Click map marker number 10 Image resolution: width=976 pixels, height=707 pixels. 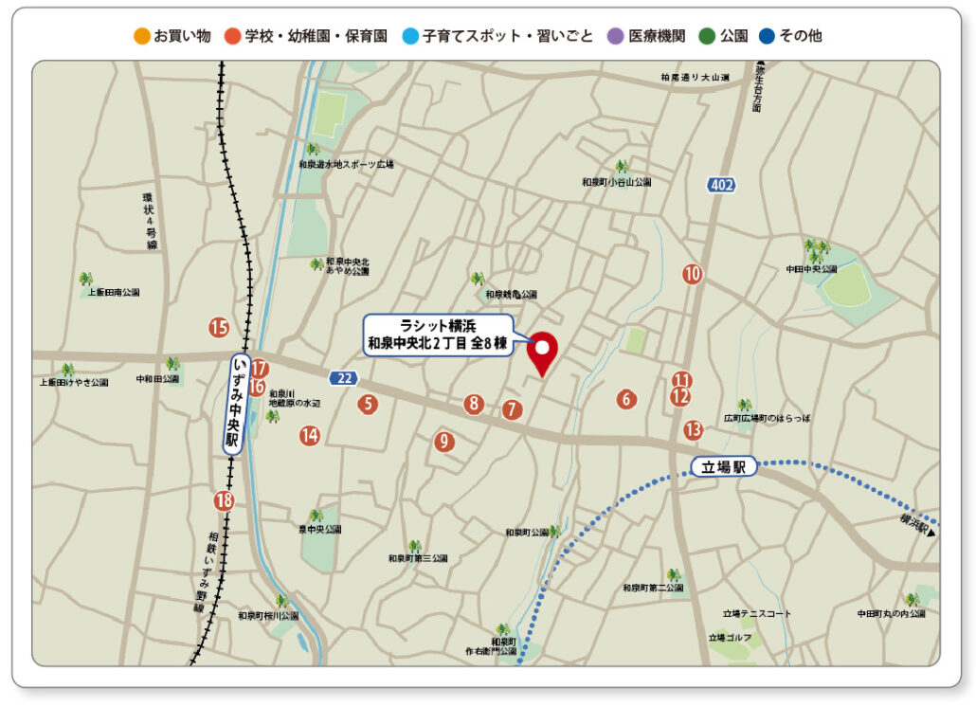tap(692, 274)
